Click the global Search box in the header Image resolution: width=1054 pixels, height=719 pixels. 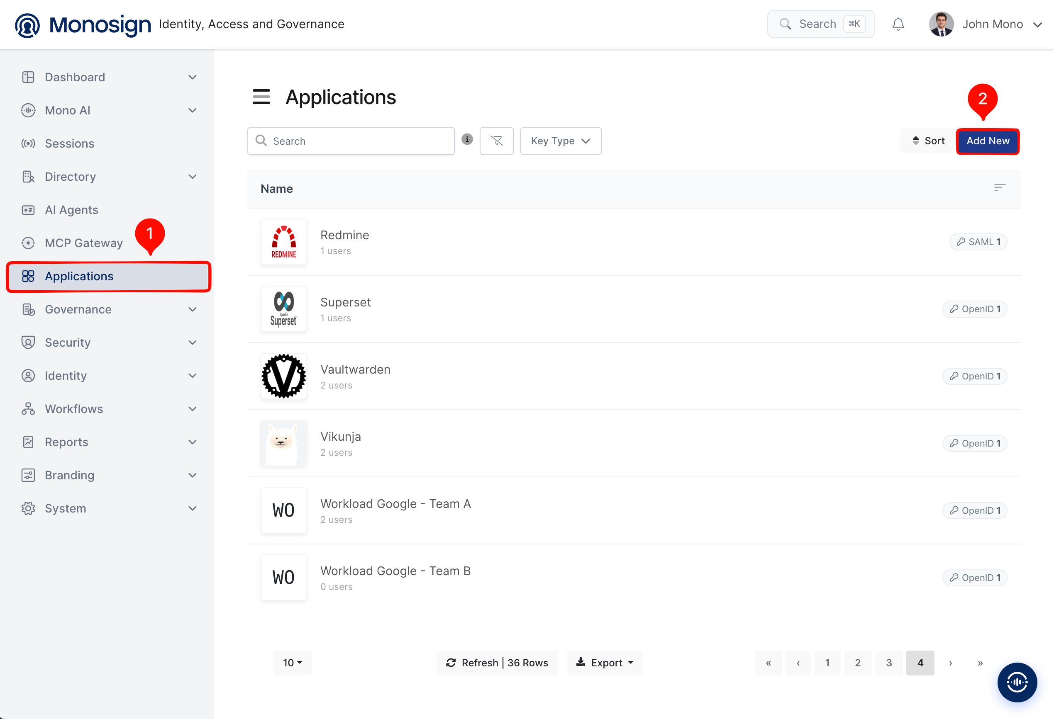point(821,24)
